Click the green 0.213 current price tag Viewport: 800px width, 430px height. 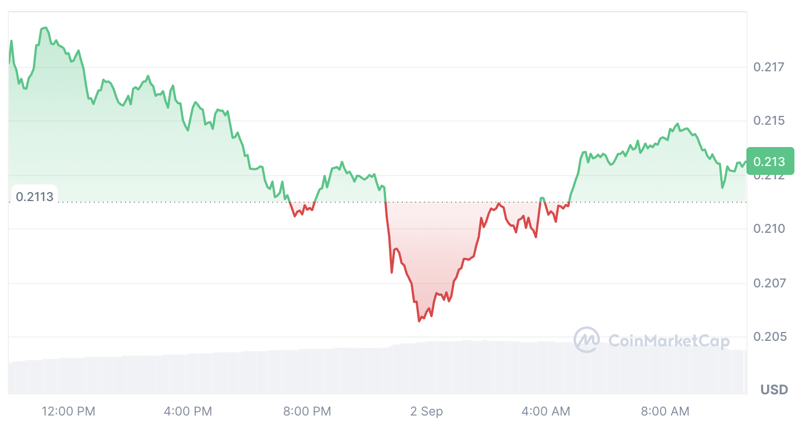769,162
